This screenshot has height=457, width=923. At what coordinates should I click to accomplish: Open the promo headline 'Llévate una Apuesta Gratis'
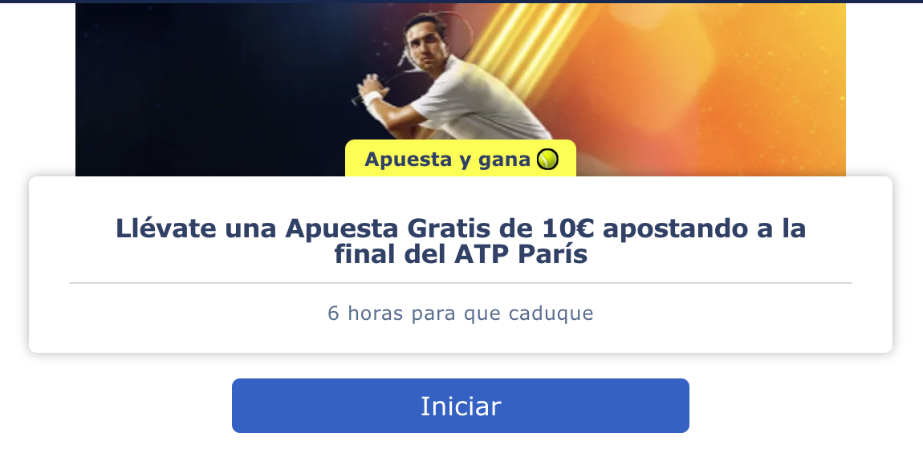click(x=461, y=241)
